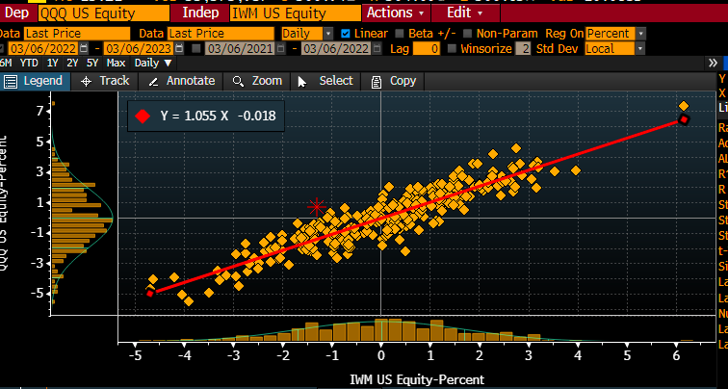Screen dimensions: 728x389
Task: Select the Annotate pencil tool
Action: coord(181,81)
